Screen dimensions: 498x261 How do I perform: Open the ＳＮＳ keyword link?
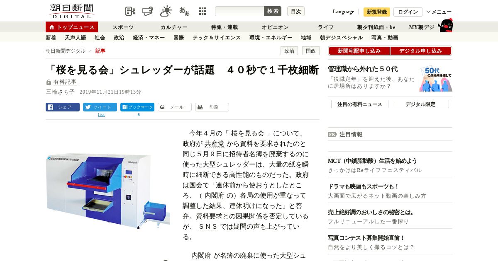[208, 227]
